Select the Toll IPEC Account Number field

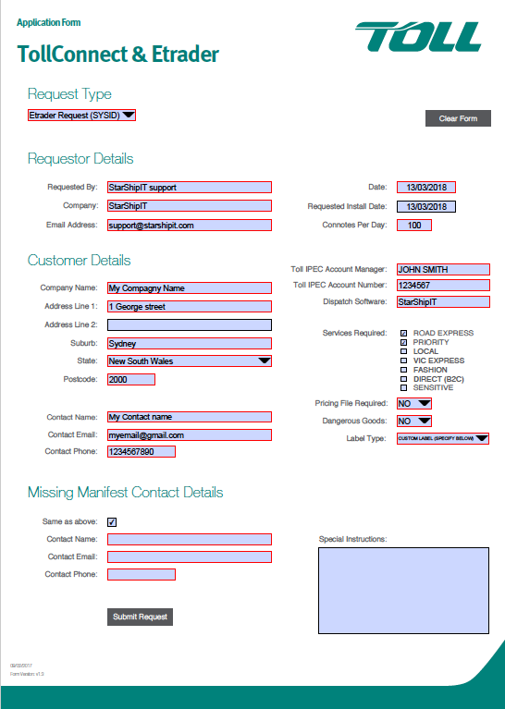[443, 286]
